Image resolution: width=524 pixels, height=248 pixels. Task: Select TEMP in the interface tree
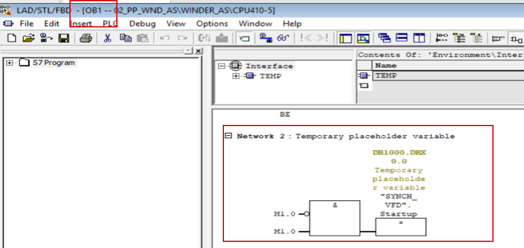point(271,76)
